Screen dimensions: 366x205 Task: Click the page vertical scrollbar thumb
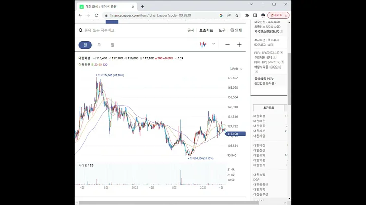click(x=289, y=79)
